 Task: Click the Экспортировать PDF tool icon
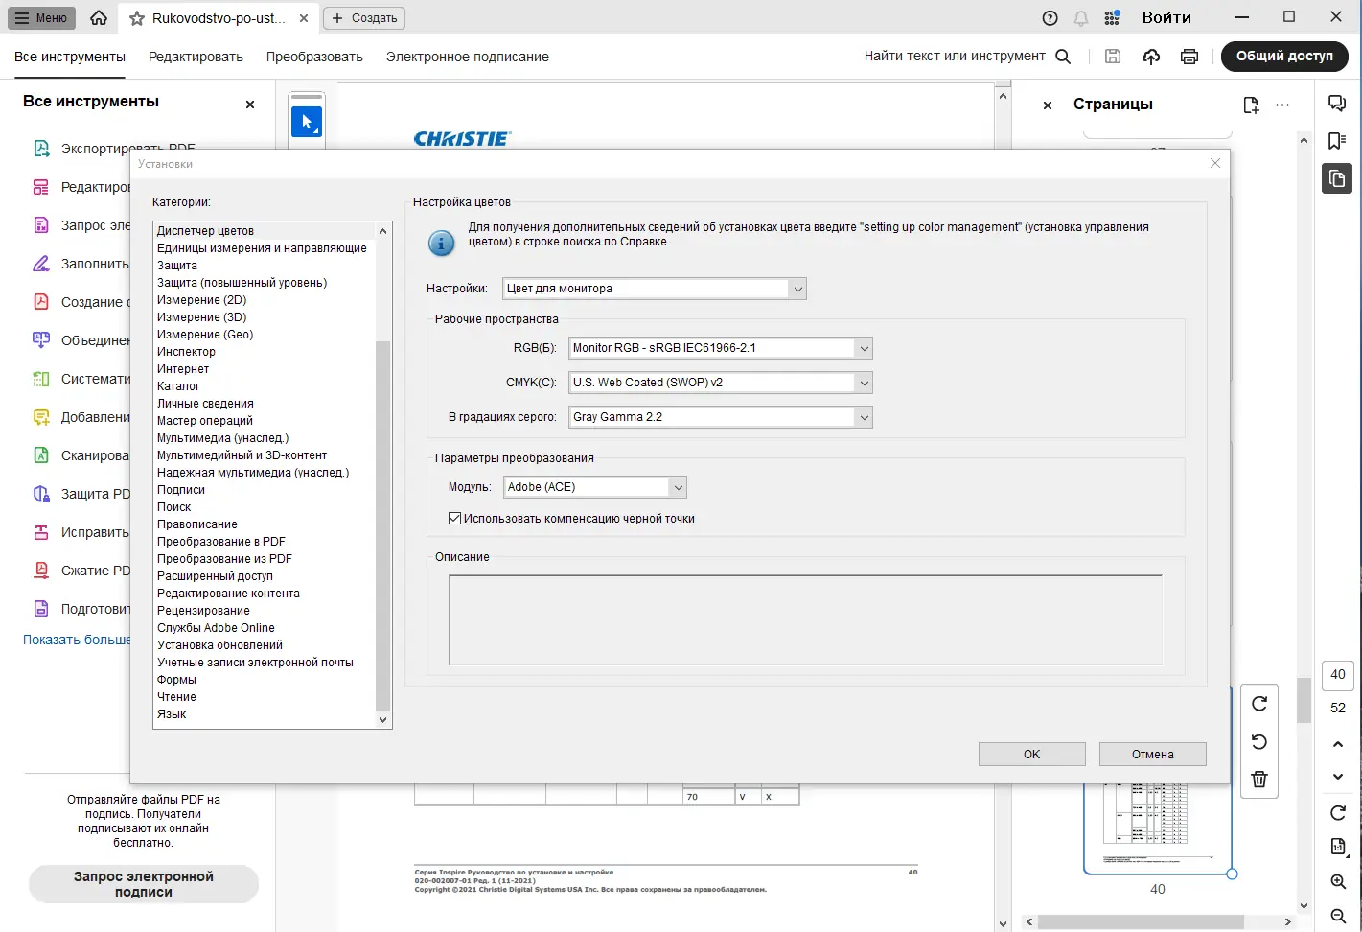point(41,149)
